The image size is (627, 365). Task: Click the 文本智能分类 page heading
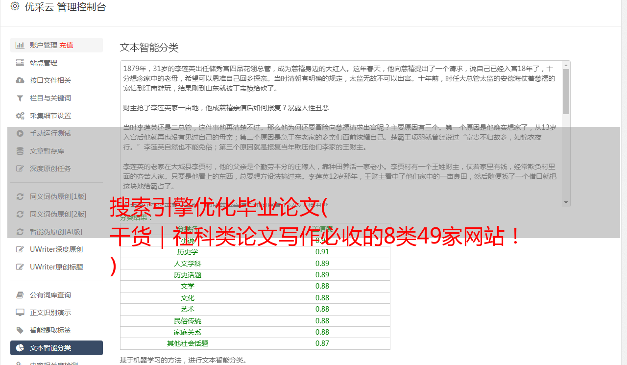149,48
